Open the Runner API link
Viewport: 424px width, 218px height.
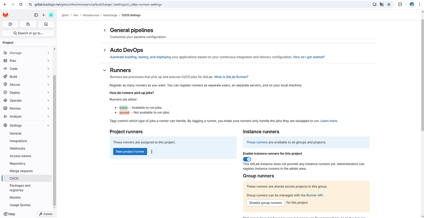pos(314,195)
